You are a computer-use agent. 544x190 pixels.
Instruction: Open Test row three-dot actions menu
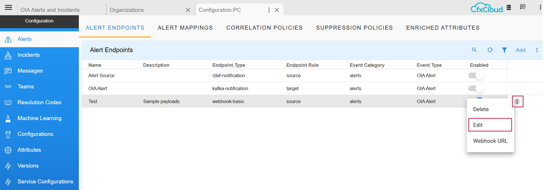pos(517,102)
